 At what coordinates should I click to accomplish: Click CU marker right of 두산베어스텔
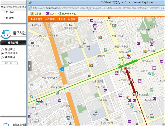pos(140,81)
